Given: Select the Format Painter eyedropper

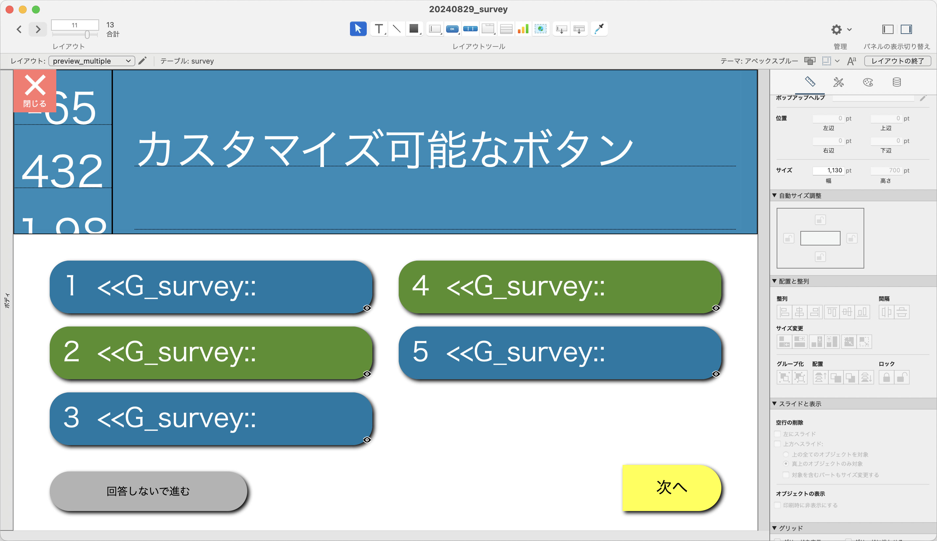Looking at the screenshot, I should point(599,29).
